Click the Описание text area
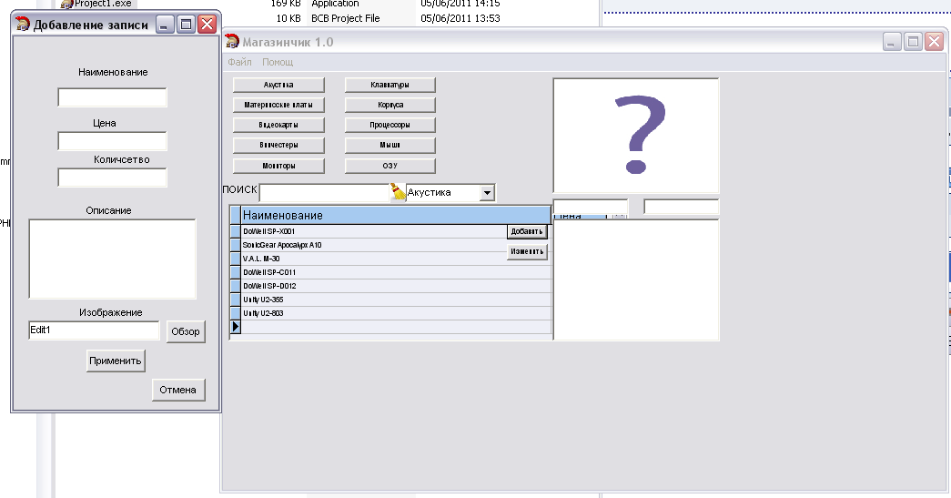 112,259
